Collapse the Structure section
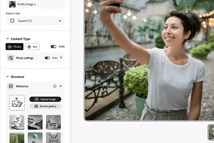214x143 pixels. coord(8,76)
